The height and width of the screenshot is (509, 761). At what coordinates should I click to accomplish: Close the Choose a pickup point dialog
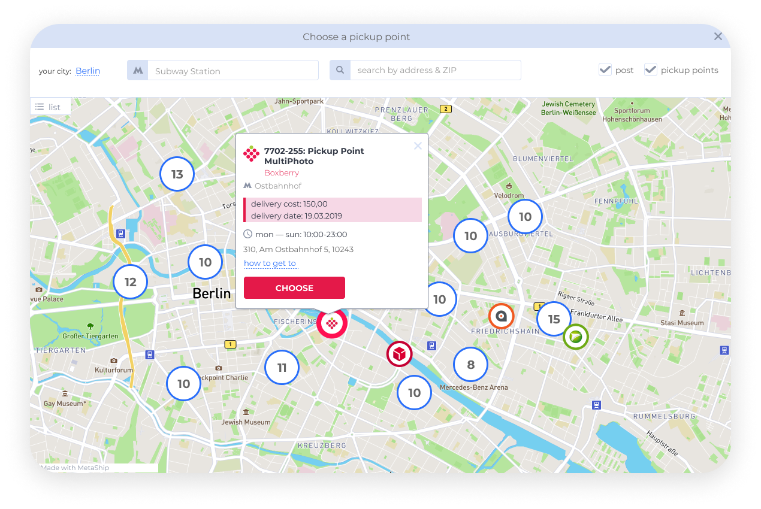[718, 37]
